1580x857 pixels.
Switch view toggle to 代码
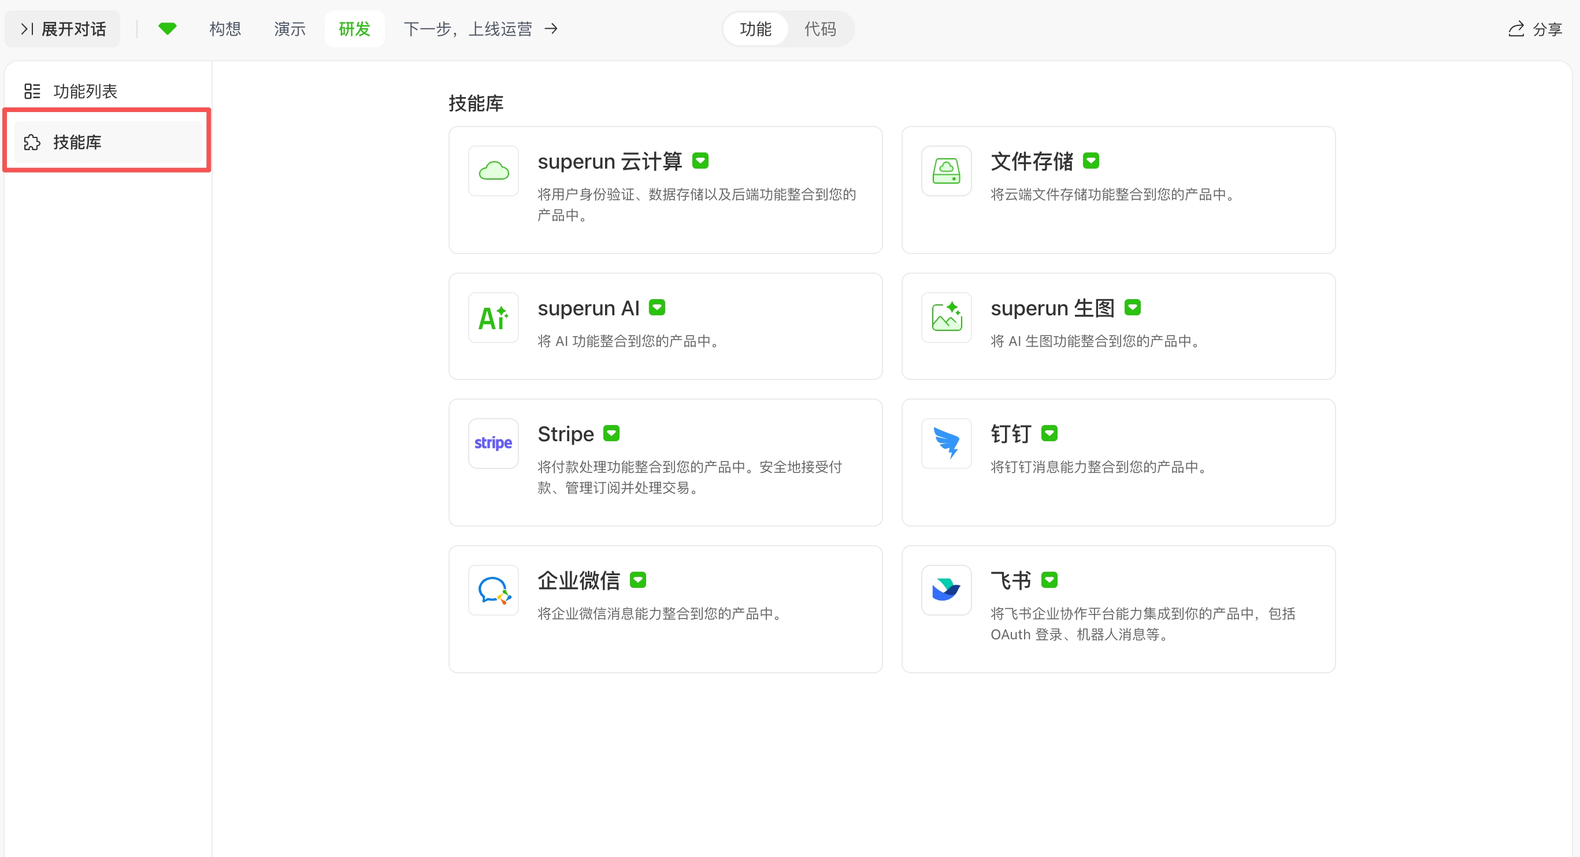pyautogui.click(x=819, y=29)
